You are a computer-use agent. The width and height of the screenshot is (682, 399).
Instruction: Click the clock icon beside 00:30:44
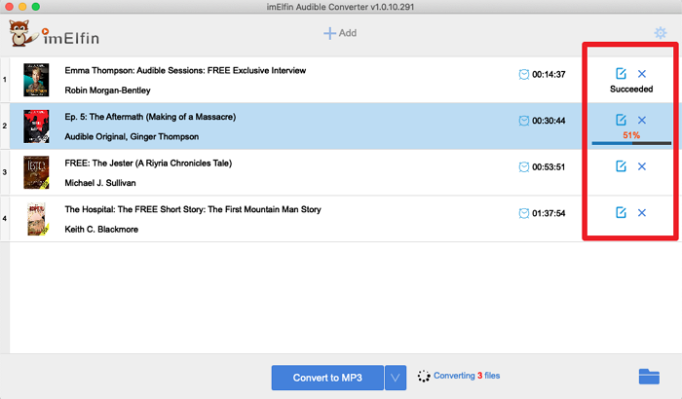pyautogui.click(x=524, y=121)
